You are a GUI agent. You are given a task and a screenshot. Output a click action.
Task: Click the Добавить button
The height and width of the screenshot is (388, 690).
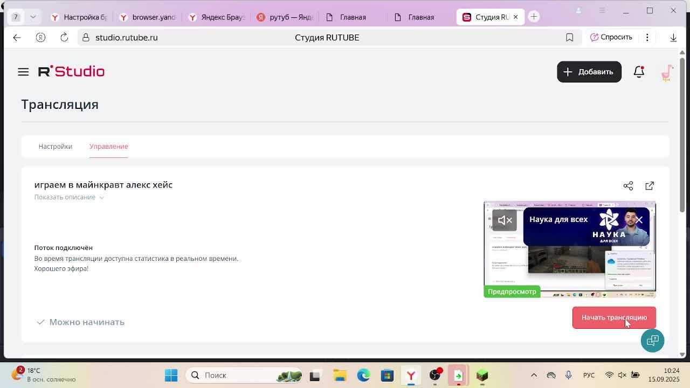pos(589,72)
